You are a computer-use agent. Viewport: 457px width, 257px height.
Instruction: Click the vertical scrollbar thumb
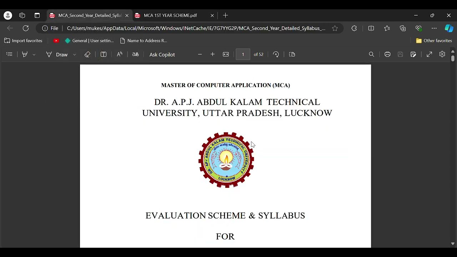click(453, 58)
